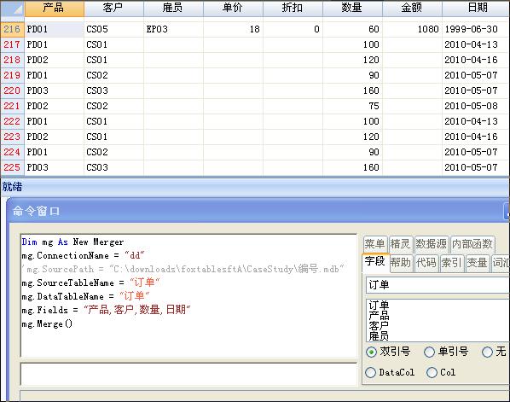
Task: Click the 产品 column header
Action: pyautogui.click(x=55, y=9)
